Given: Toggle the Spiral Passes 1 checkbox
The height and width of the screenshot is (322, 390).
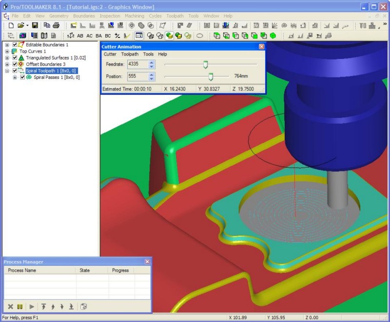Looking at the screenshot, I should pos(22,77).
